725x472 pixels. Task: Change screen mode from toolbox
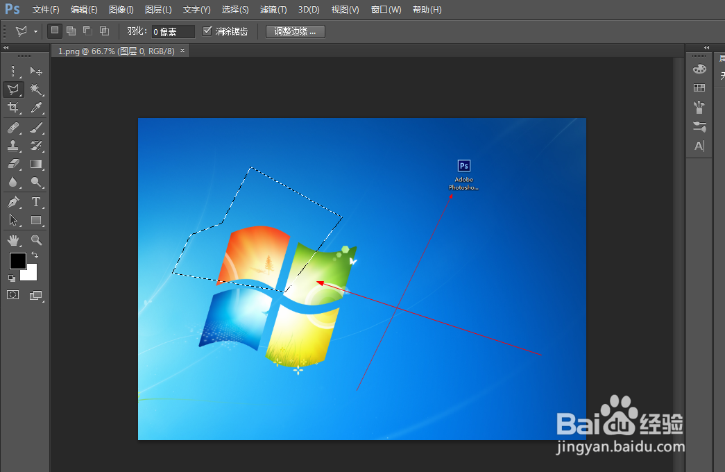point(35,295)
